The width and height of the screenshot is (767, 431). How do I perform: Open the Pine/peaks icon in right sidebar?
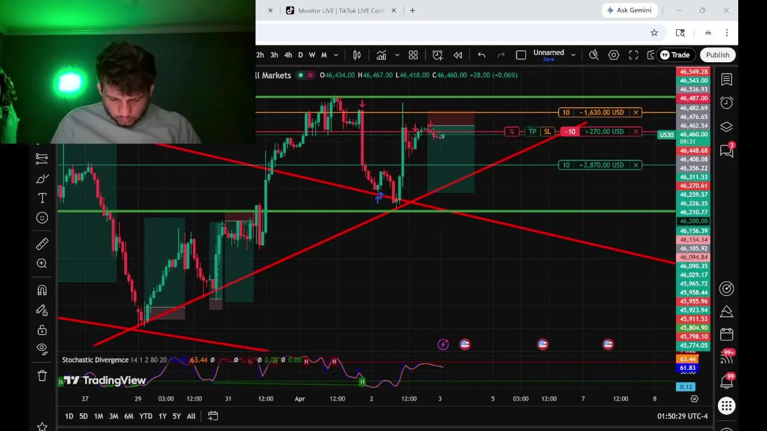coord(727,312)
